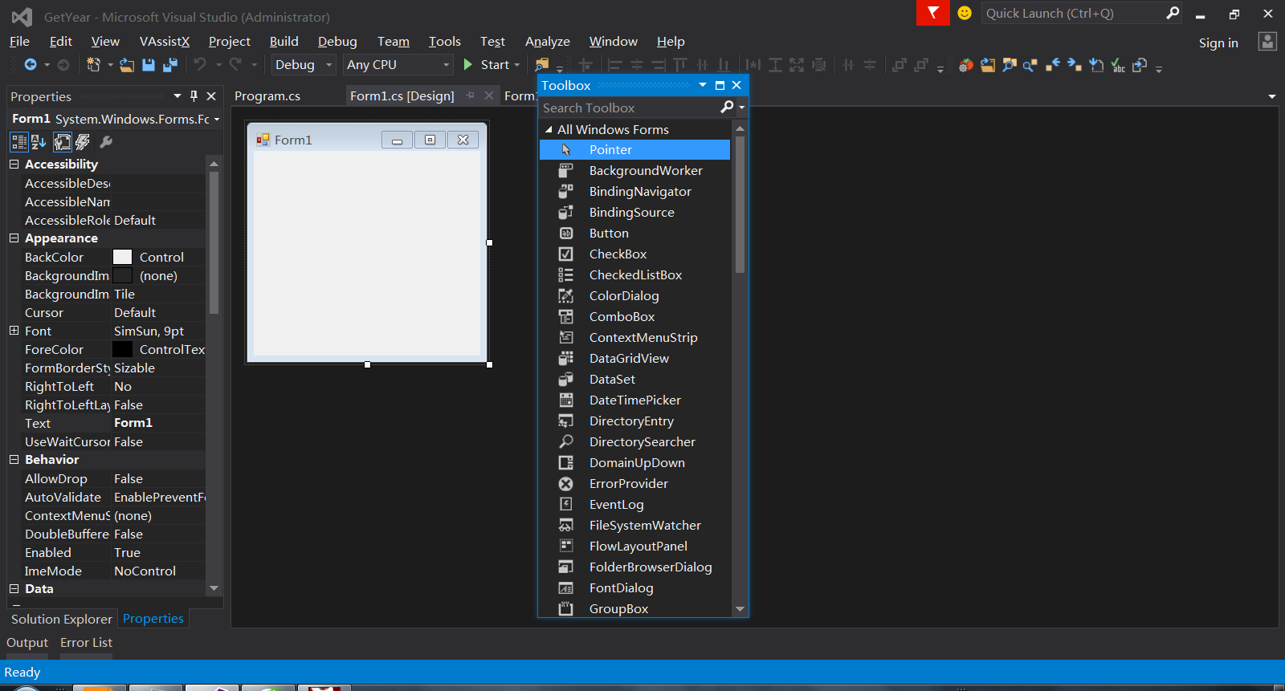Select the DataGridView control in Toolbox

(634, 358)
